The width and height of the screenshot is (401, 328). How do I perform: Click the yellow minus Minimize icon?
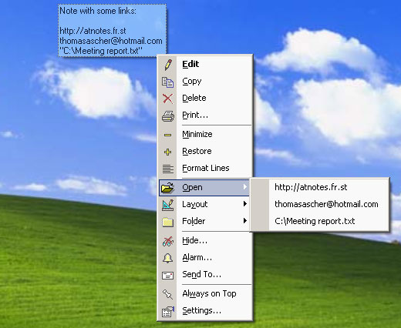[x=167, y=135]
